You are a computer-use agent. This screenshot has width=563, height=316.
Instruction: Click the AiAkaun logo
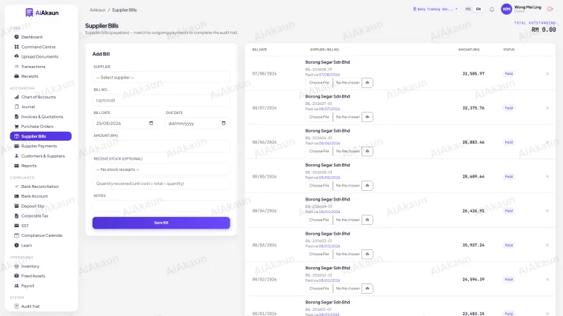(42, 13)
